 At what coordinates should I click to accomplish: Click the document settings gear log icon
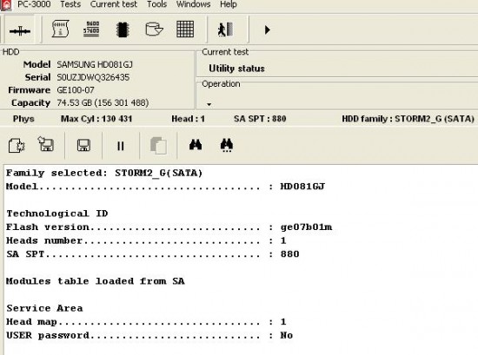click(x=17, y=146)
